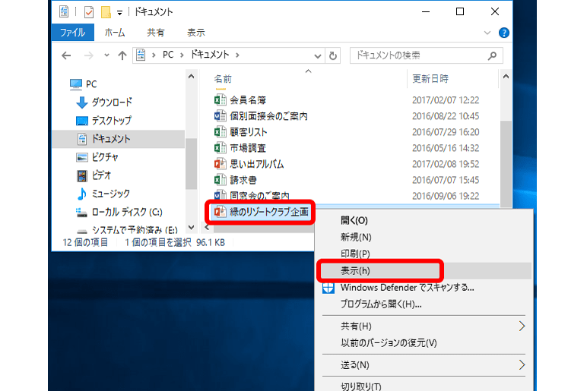The height and width of the screenshot is (391, 587).
Task: Click PC in the address bar
Action: (x=168, y=55)
